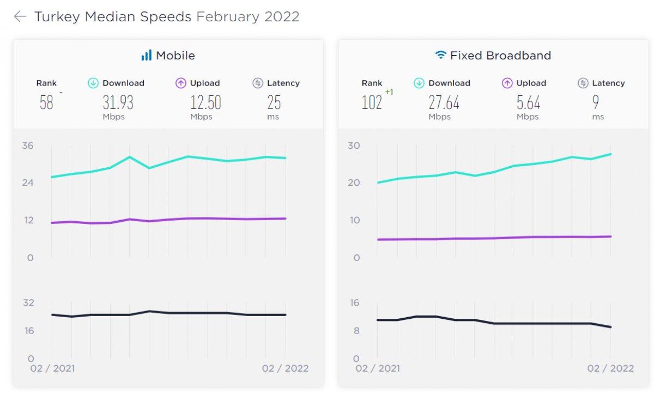This screenshot has width=654, height=394.
Task: Click the Mobile signal bars icon
Action: coord(146,55)
